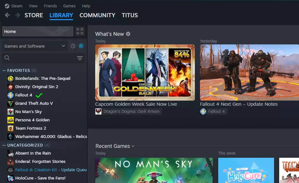Open the Games and Software dropdown
299x183 pixels.
pos(35,46)
